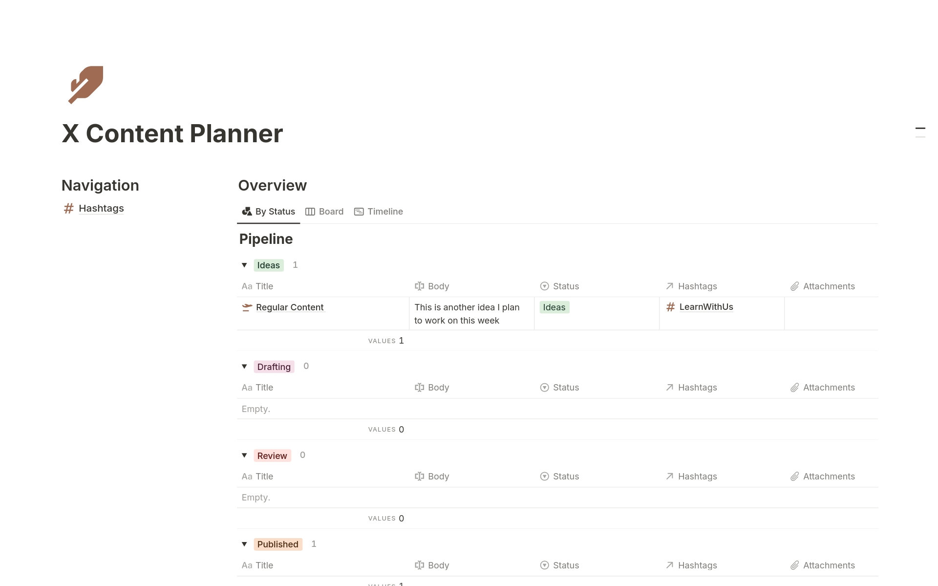Collapse the Review group triangle
Screen dimensions: 938x586
coord(244,456)
